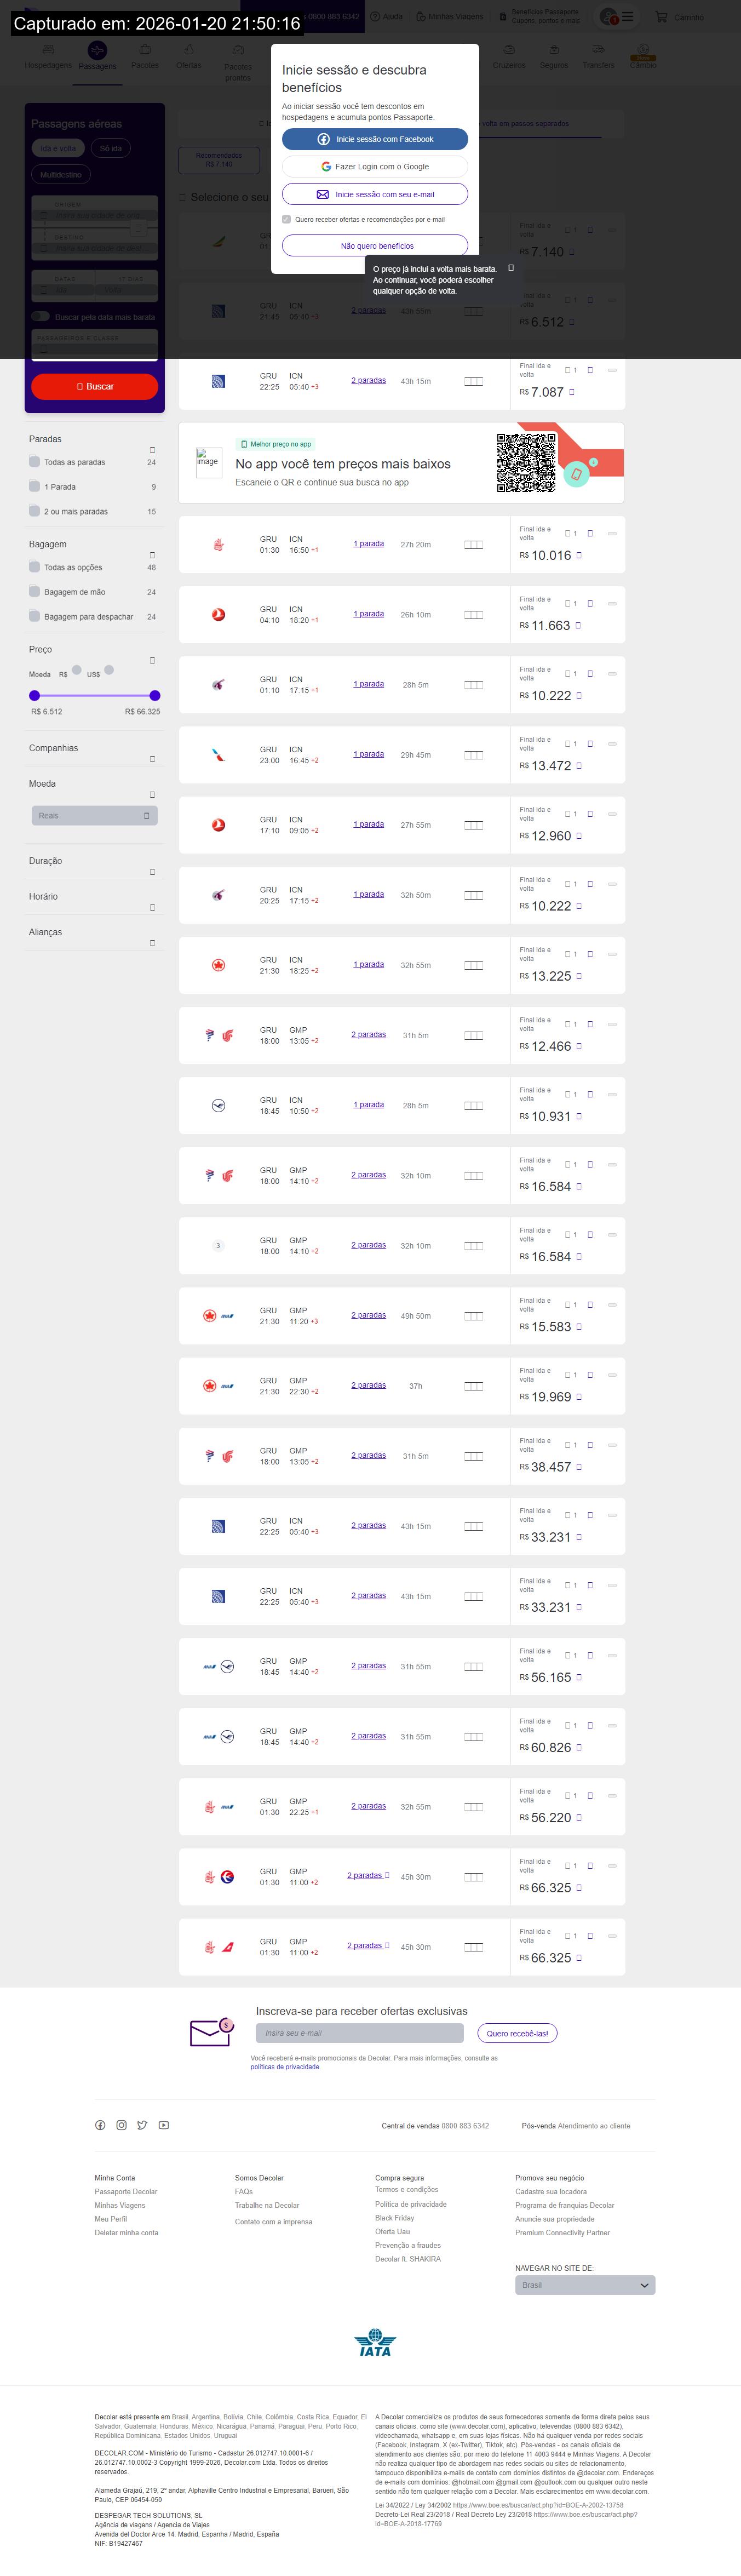Open the Brasil site country dropdown
The height and width of the screenshot is (2576, 741).
click(x=585, y=2285)
